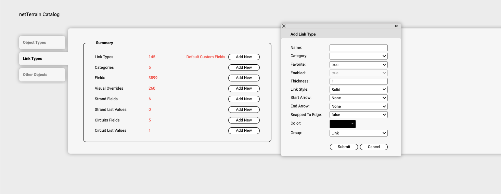Image resolution: width=501 pixels, height=194 pixels.
Task: Open the Default Custom Fields link
Action: tap(206, 57)
